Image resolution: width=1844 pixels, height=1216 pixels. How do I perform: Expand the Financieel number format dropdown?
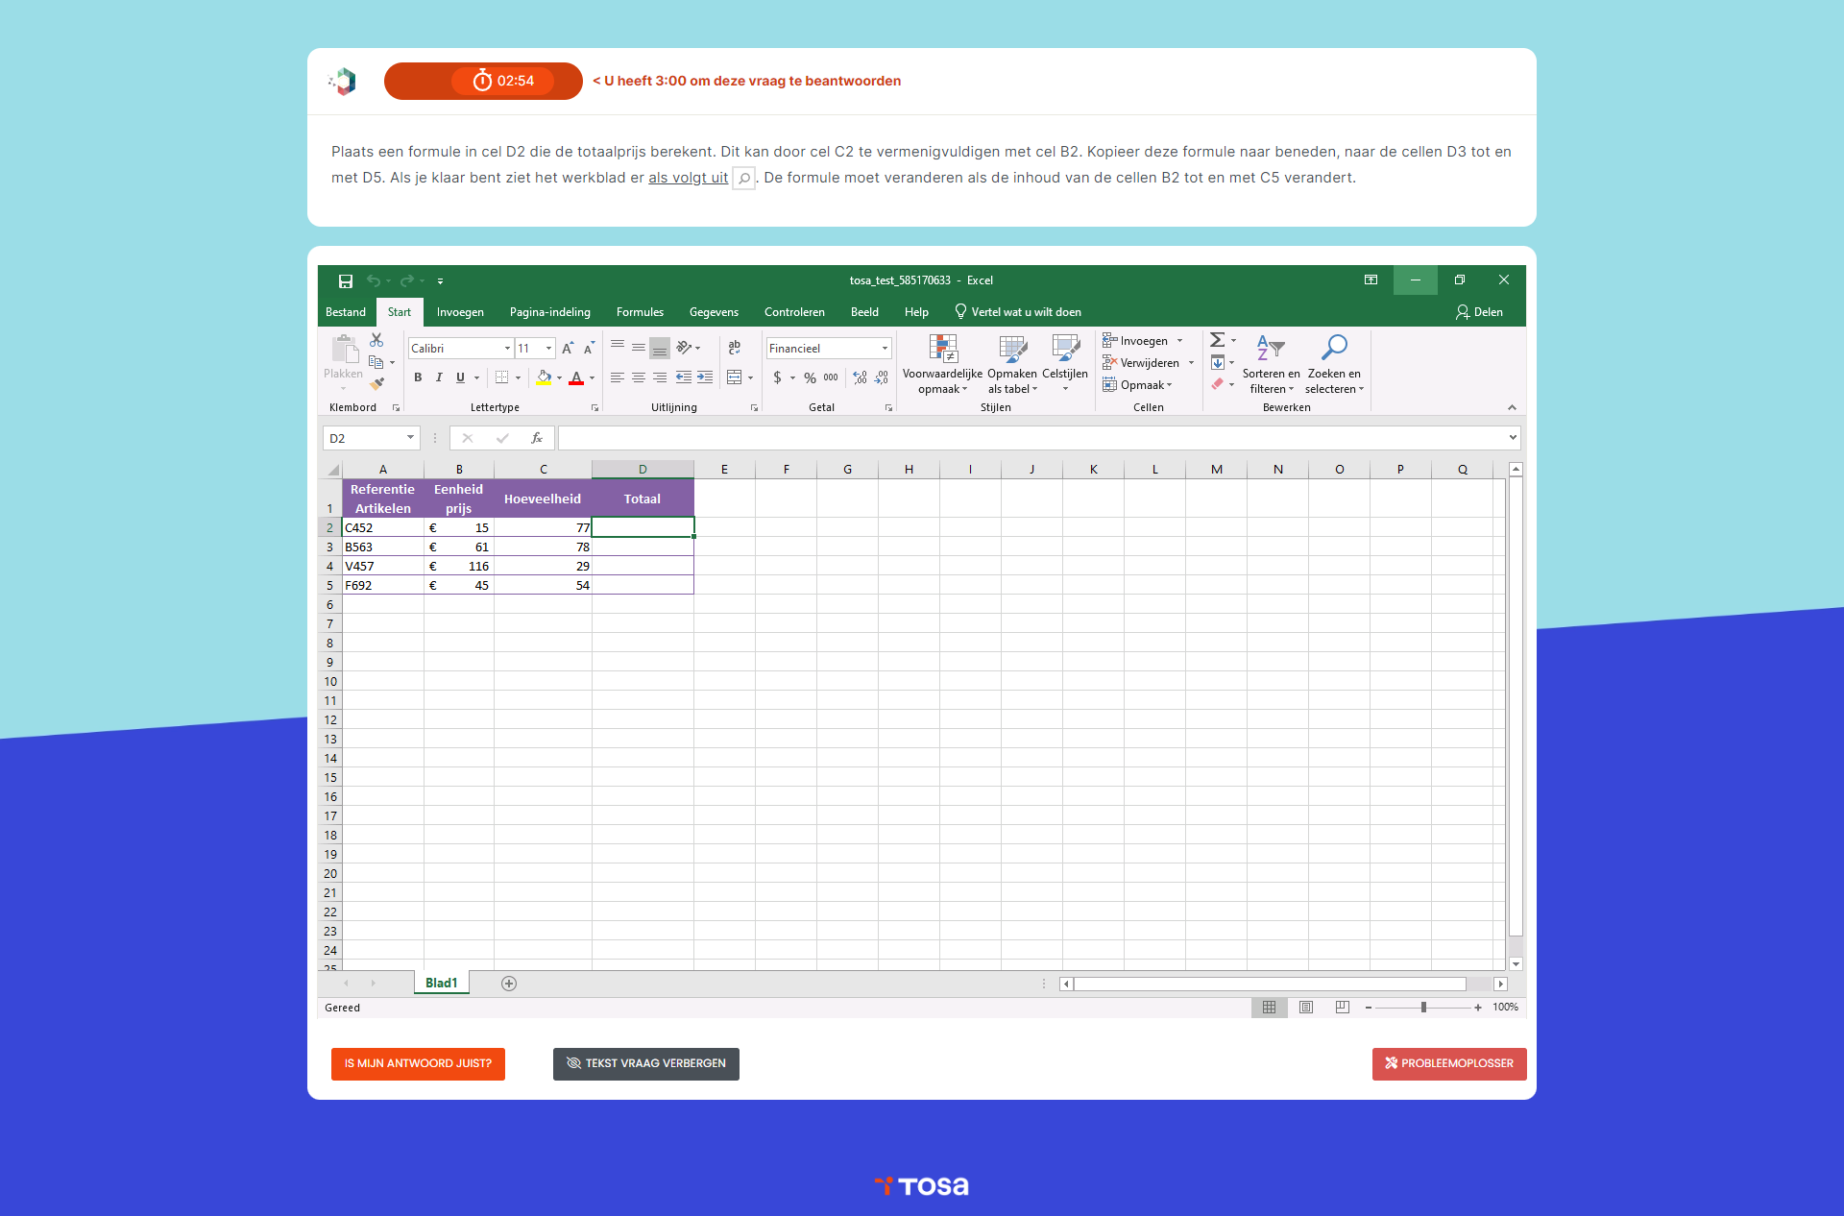click(885, 348)
